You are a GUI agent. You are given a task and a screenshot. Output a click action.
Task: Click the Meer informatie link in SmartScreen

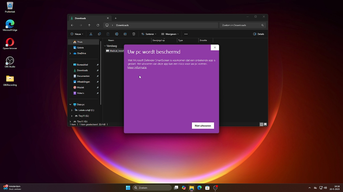point(137,67)
